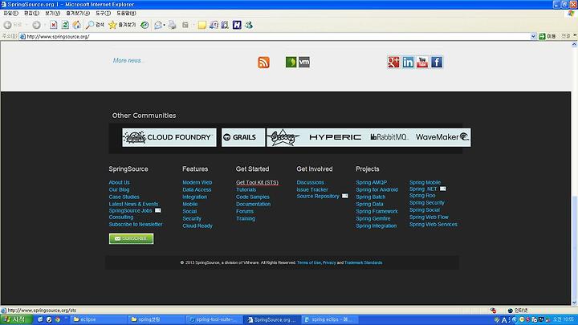Image resolution: width=578 pixels, height=325 pixels.
Task: Click the vertical scrollbar up arrow
Action: pos(574,45)
